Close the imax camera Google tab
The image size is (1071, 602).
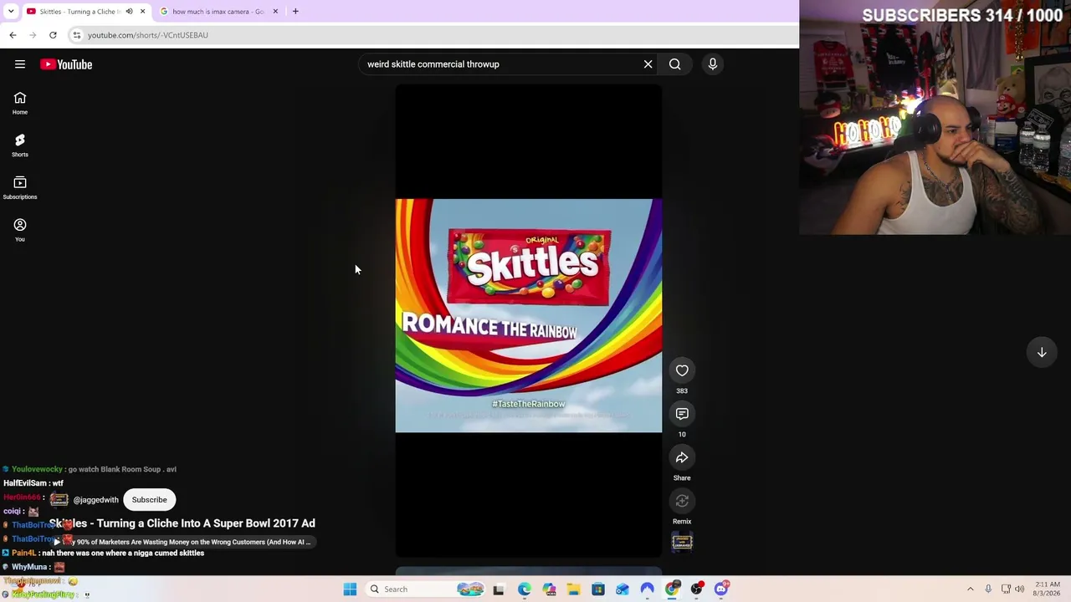275,12
